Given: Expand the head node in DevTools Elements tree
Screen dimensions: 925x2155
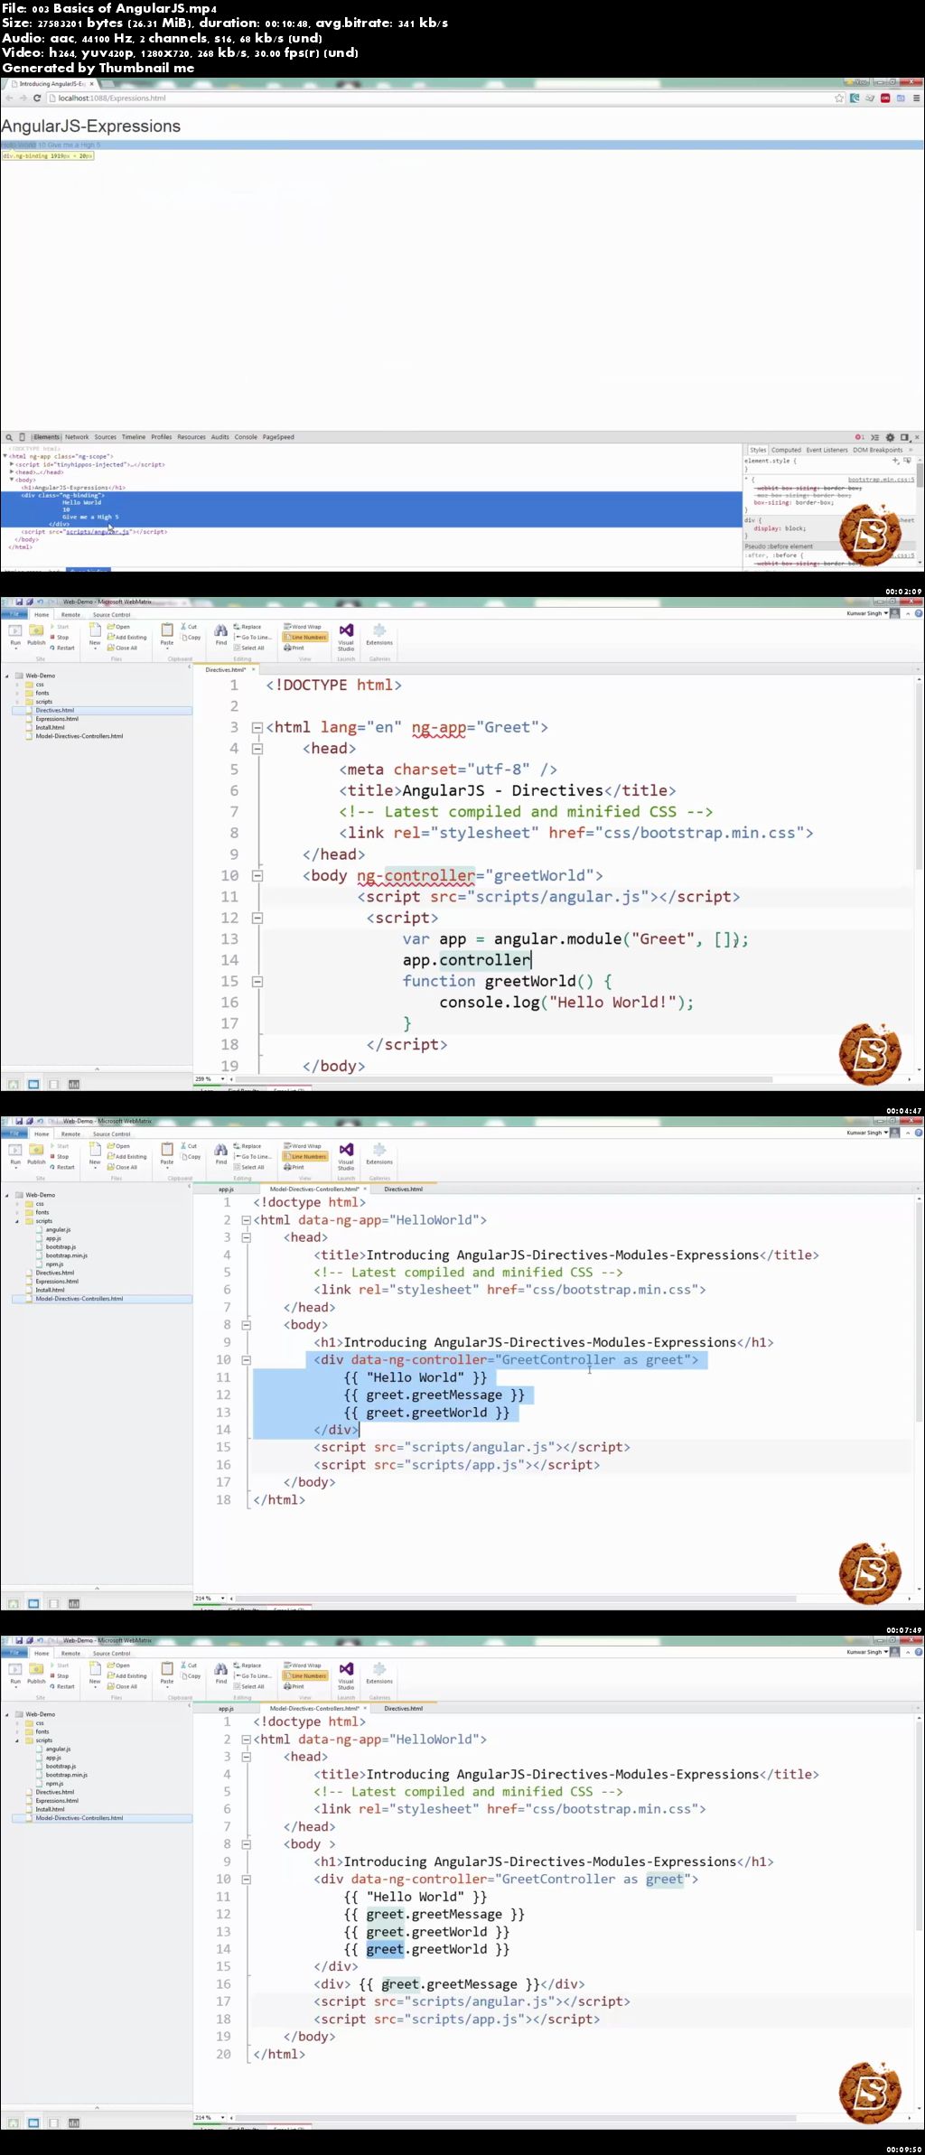Looking at the screenshot, I should coord(12,471).
